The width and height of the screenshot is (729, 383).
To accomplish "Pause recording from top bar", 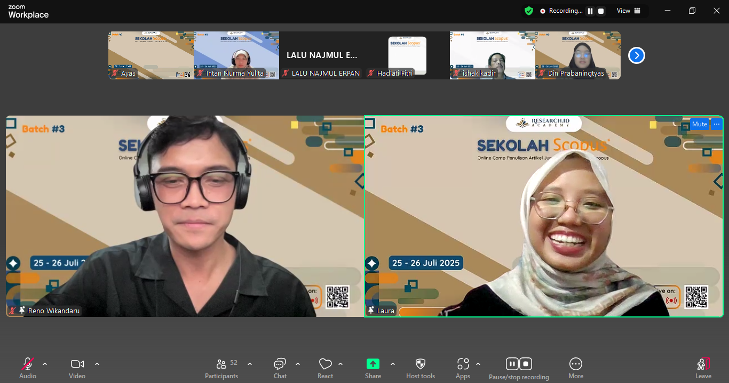I will tap(590, 11).
